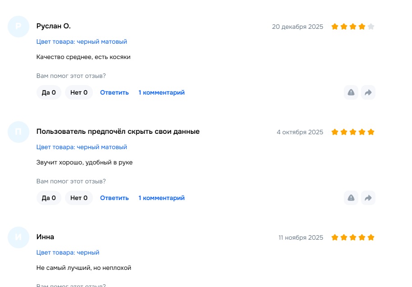Open "Цвет товара: черный матовый" on Руслан's review
Viewport: 412px width, 287px height.
82,41
